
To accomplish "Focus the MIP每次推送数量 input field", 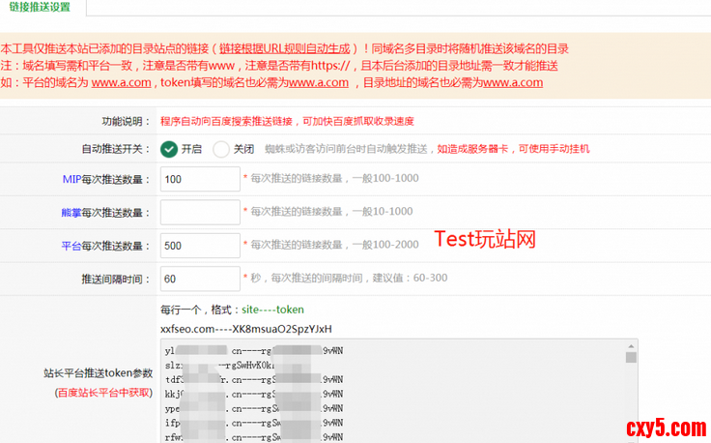I will point(200,179).
